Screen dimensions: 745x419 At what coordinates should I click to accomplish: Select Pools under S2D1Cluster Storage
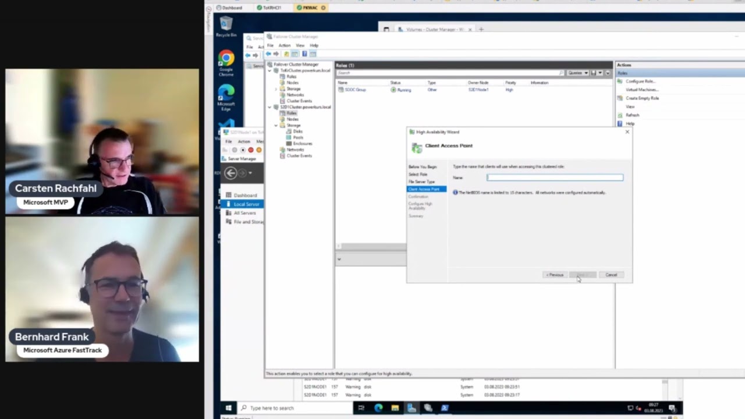pos(298,137)
